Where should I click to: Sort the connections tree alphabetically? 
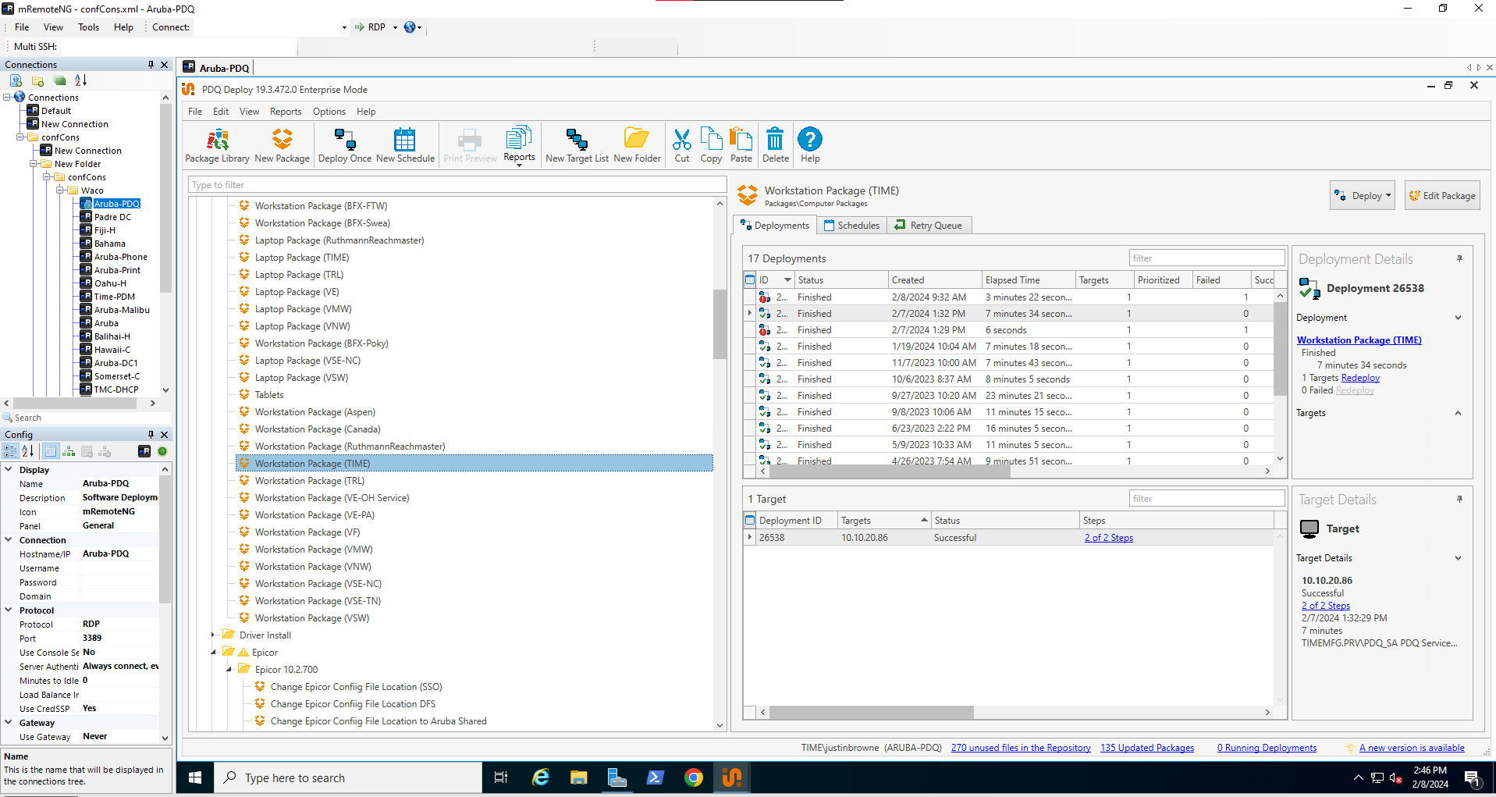[81, 80]
